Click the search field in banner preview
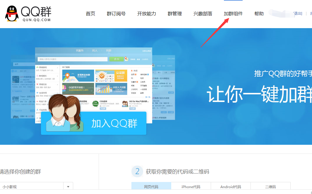Image resolution: width=312 pixels, height=194 pixels. pyautogui.click(x=73, y=59)
